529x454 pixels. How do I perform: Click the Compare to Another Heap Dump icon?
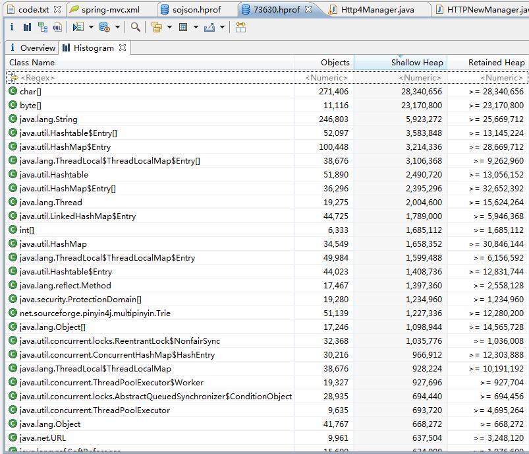240,27
